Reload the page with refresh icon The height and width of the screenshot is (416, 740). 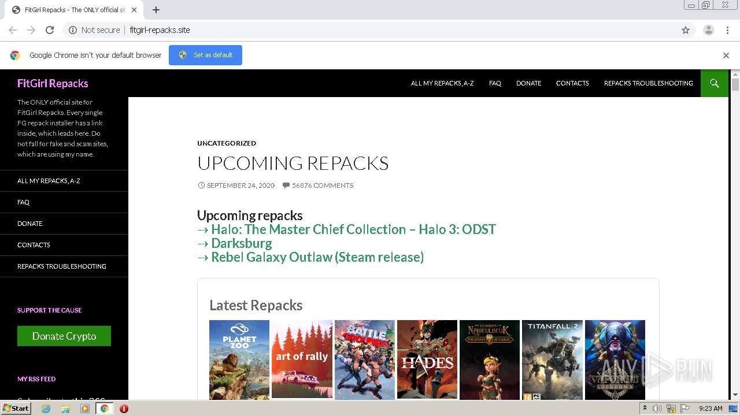50,30
